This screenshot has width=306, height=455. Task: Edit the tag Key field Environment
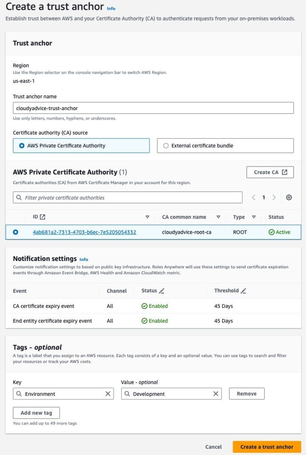coord(63,394)
